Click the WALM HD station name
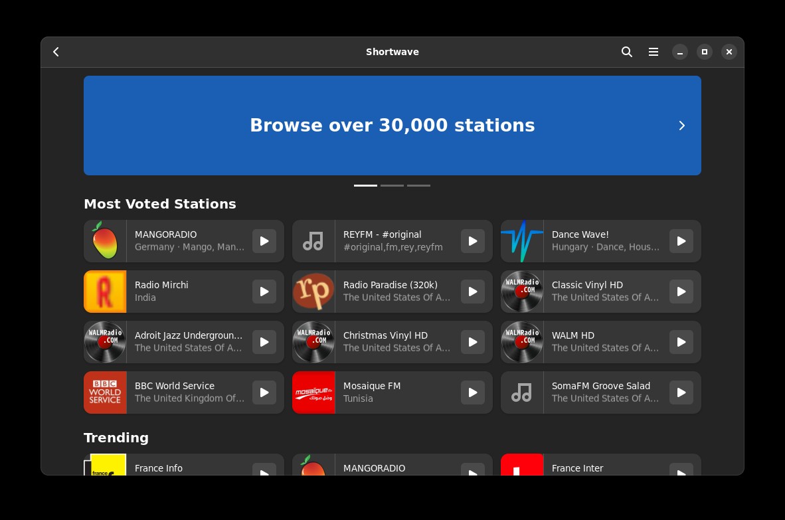The image size is (785, 520). [573, 336]
